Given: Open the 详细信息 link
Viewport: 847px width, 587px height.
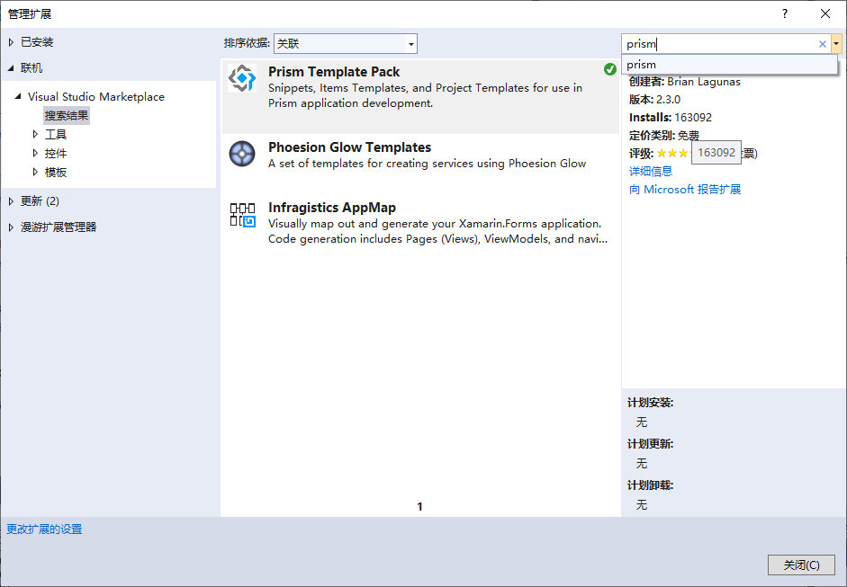Looking at the screenshot, I should point(651,172).
